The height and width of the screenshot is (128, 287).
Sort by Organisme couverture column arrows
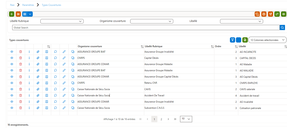click(x=142, y=47)
